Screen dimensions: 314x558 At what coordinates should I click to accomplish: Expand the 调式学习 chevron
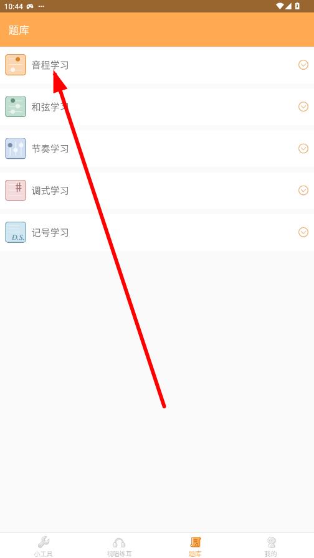pos(303,191)
